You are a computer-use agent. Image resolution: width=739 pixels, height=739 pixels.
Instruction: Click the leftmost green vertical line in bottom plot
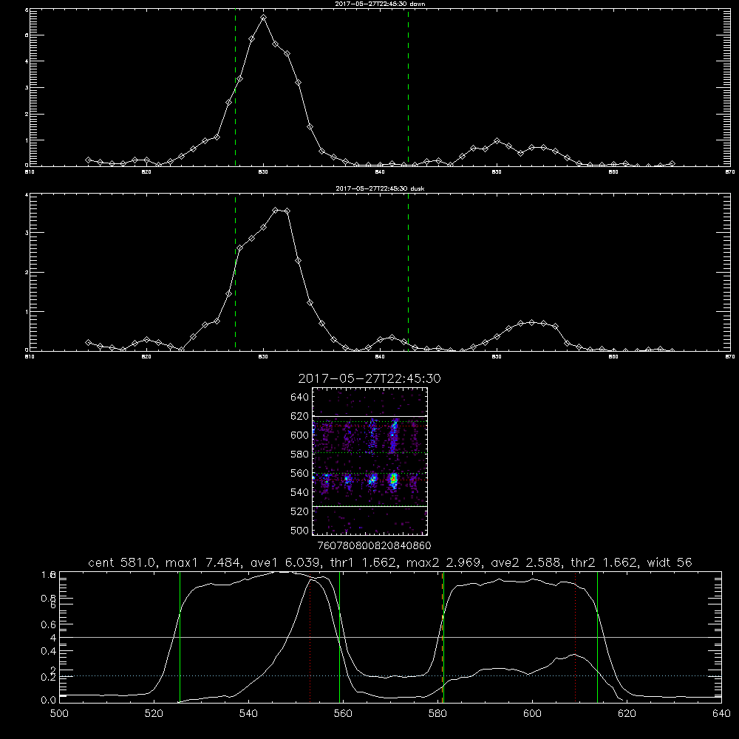pyautogui.click(x=180, y=637)
